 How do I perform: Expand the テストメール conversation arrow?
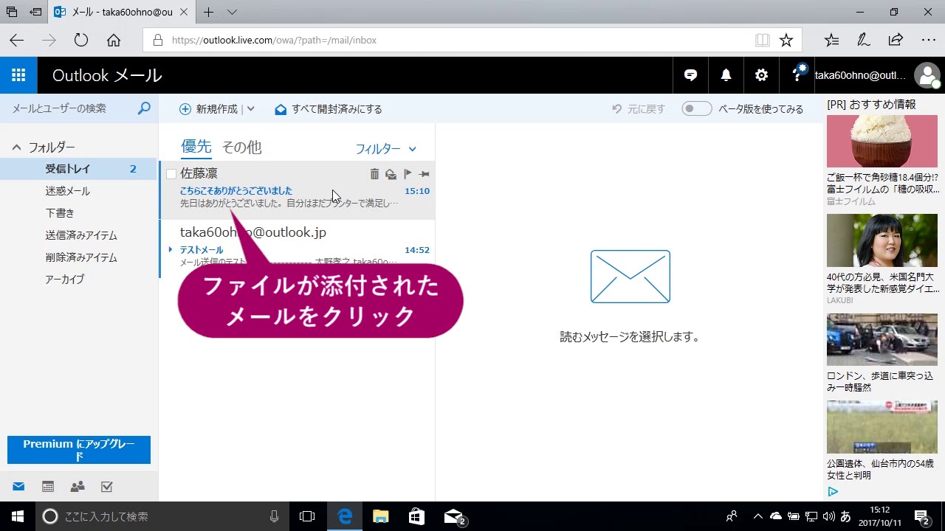pyautogui.click(x=171, y=249)
